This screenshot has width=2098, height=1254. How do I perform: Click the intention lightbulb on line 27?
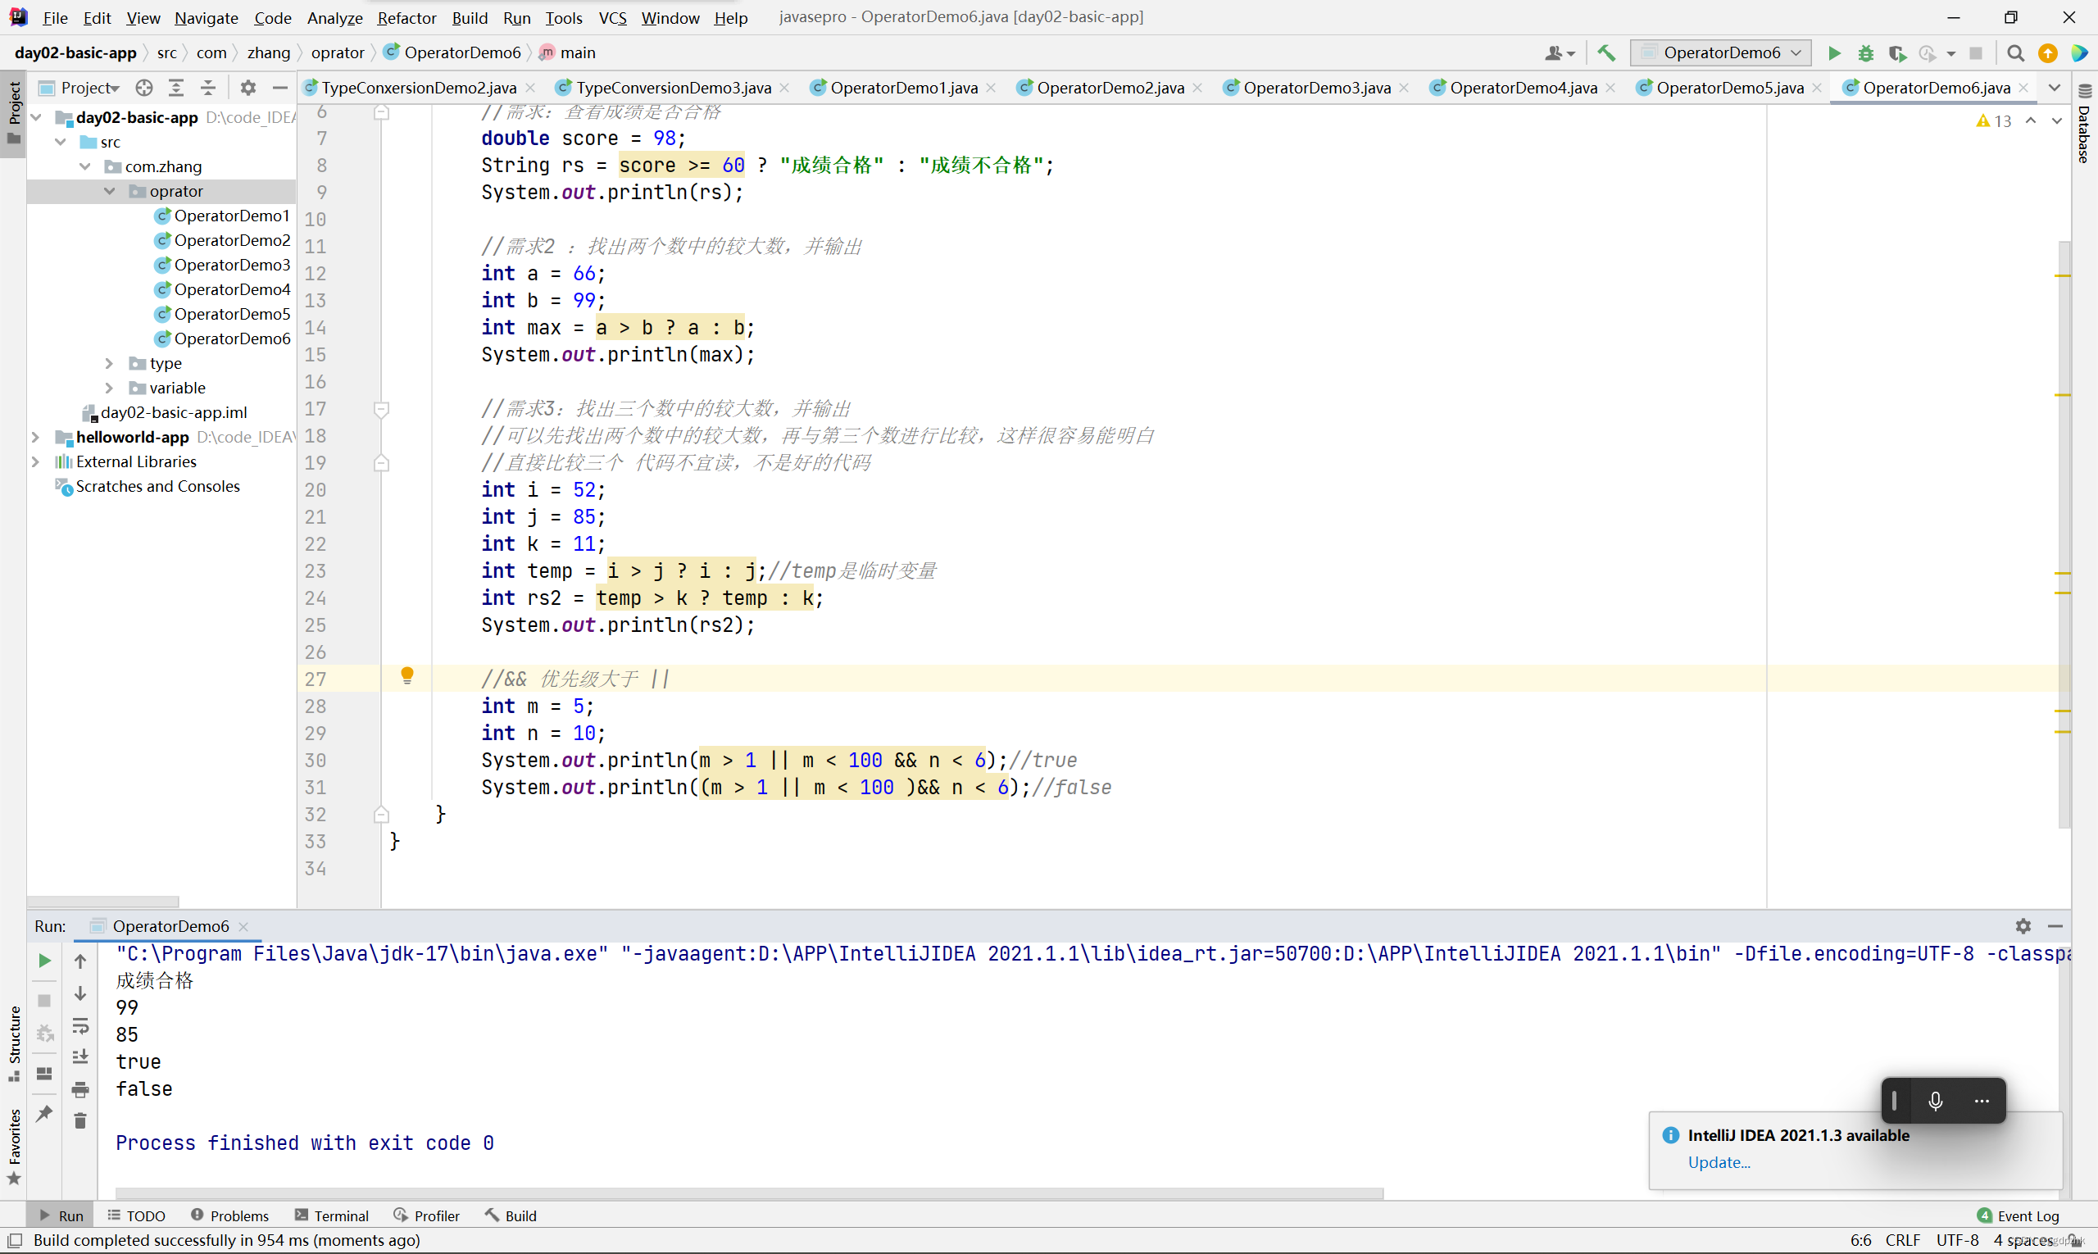coord(407,675)
